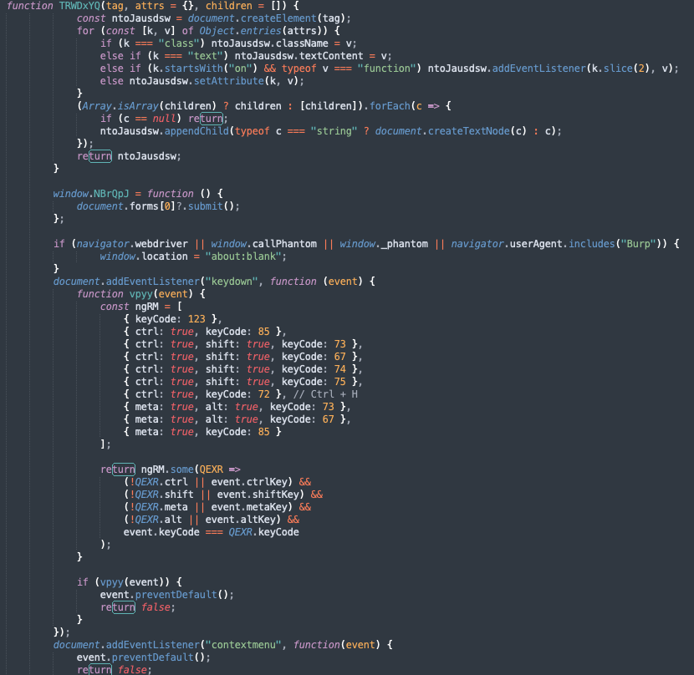Select the forEach method
This screenshot has height=675, width=694.
[x=390, y=106]
